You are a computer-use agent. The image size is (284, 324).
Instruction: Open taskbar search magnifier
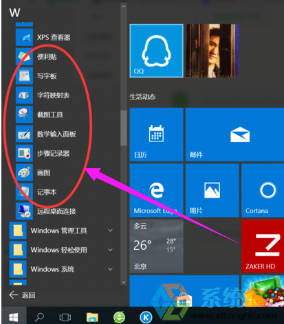pyautogui.click(x=40, y=317)
